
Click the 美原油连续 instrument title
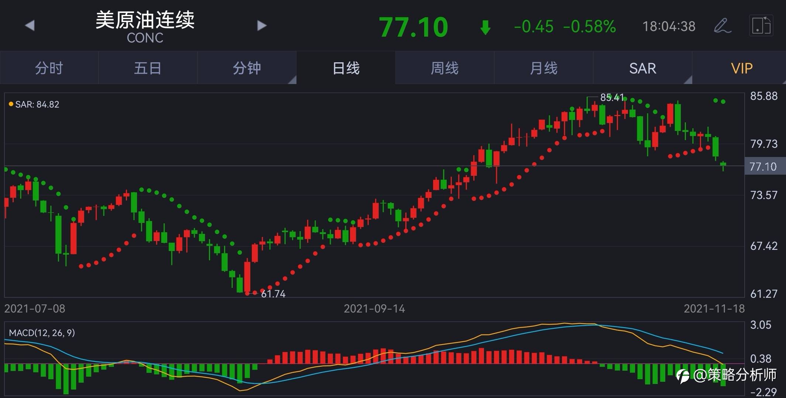click(145, 20)
